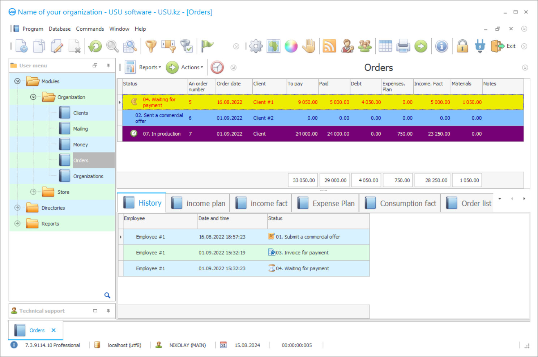
Task: Create a new order record
Action: tap(21, 46)
